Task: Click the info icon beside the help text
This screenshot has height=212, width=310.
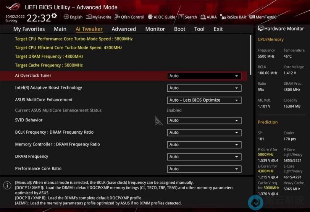Action: click(7, 185)
